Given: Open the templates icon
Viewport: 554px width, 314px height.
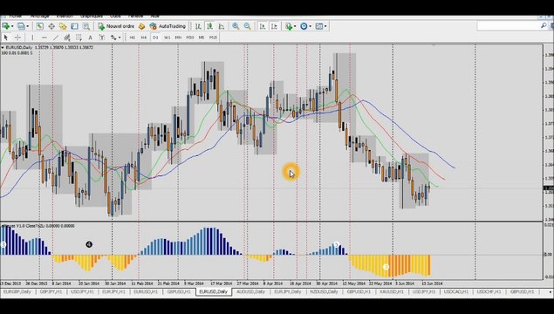Looking at the screenshot, I should (319, 26).
